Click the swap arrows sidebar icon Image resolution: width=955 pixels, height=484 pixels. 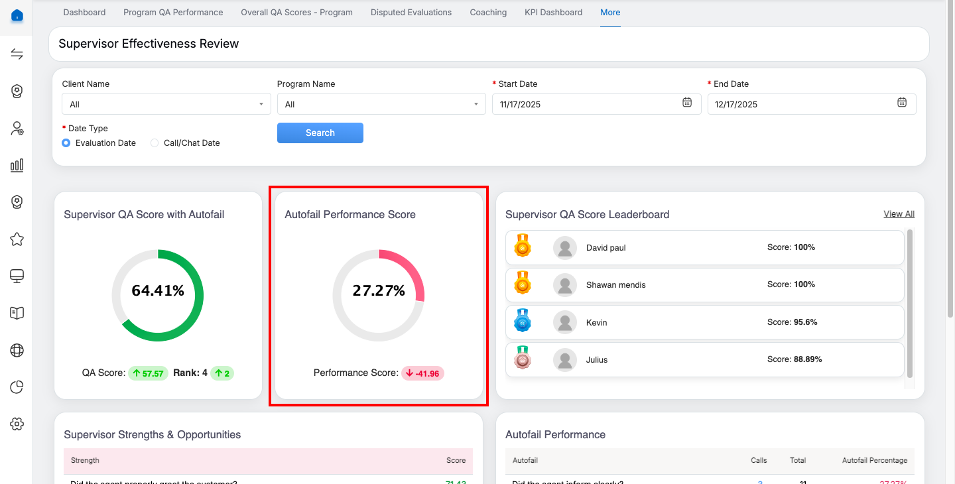pyautogui.click(x=17, y=54)
